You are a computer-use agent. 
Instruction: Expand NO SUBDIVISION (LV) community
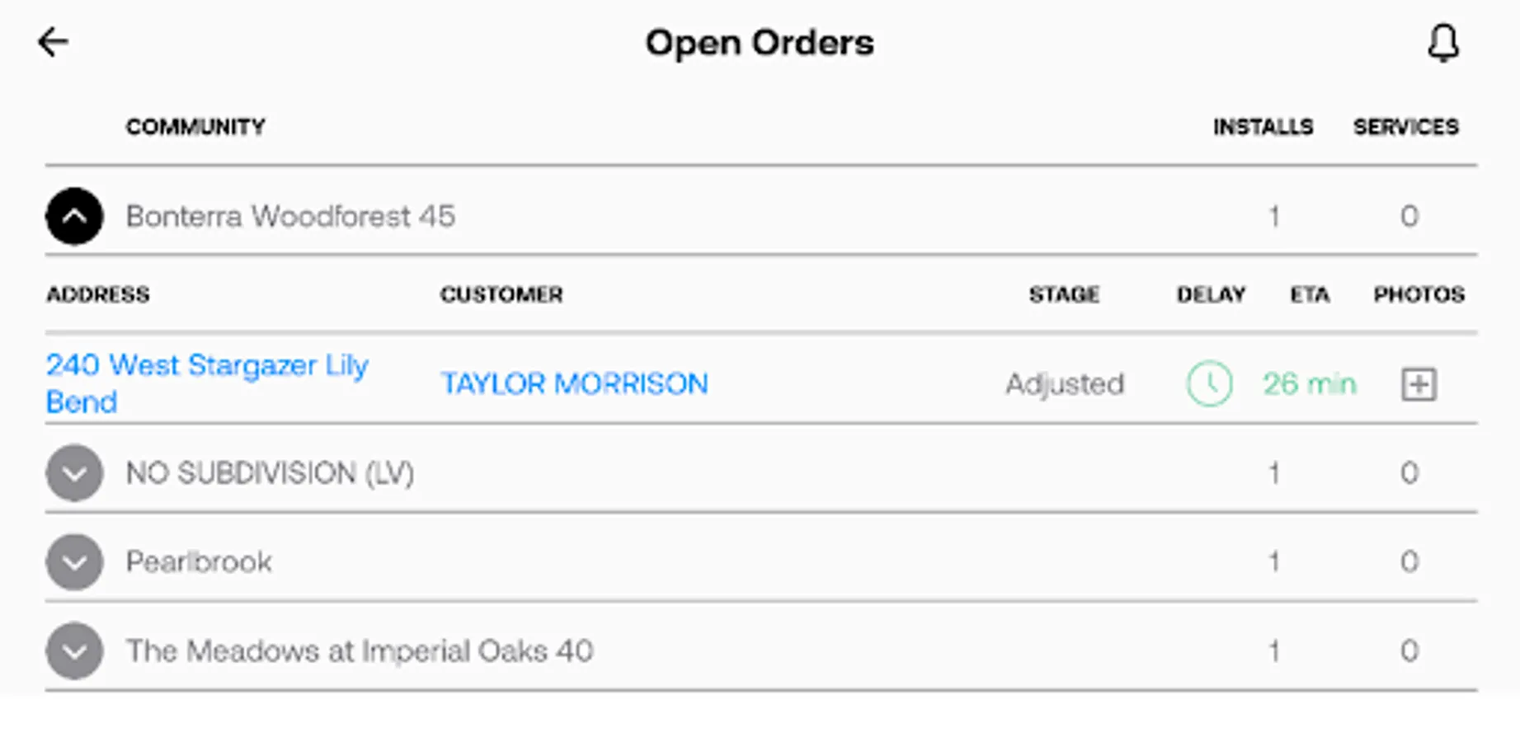74,473
